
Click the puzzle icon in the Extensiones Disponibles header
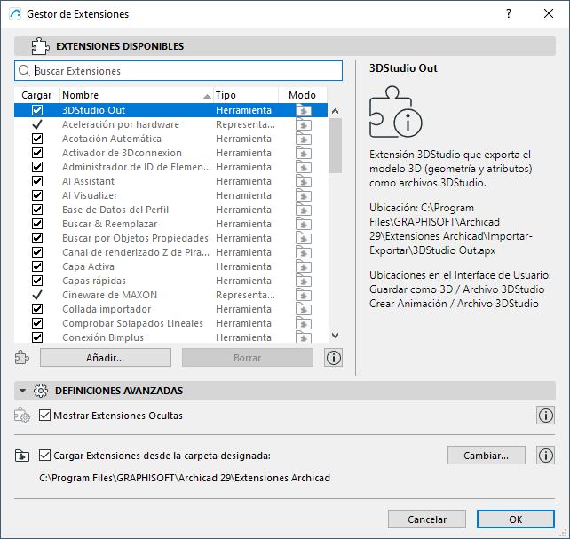coord(40,46)
